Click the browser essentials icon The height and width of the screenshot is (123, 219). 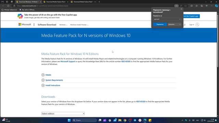coord(207,6)
